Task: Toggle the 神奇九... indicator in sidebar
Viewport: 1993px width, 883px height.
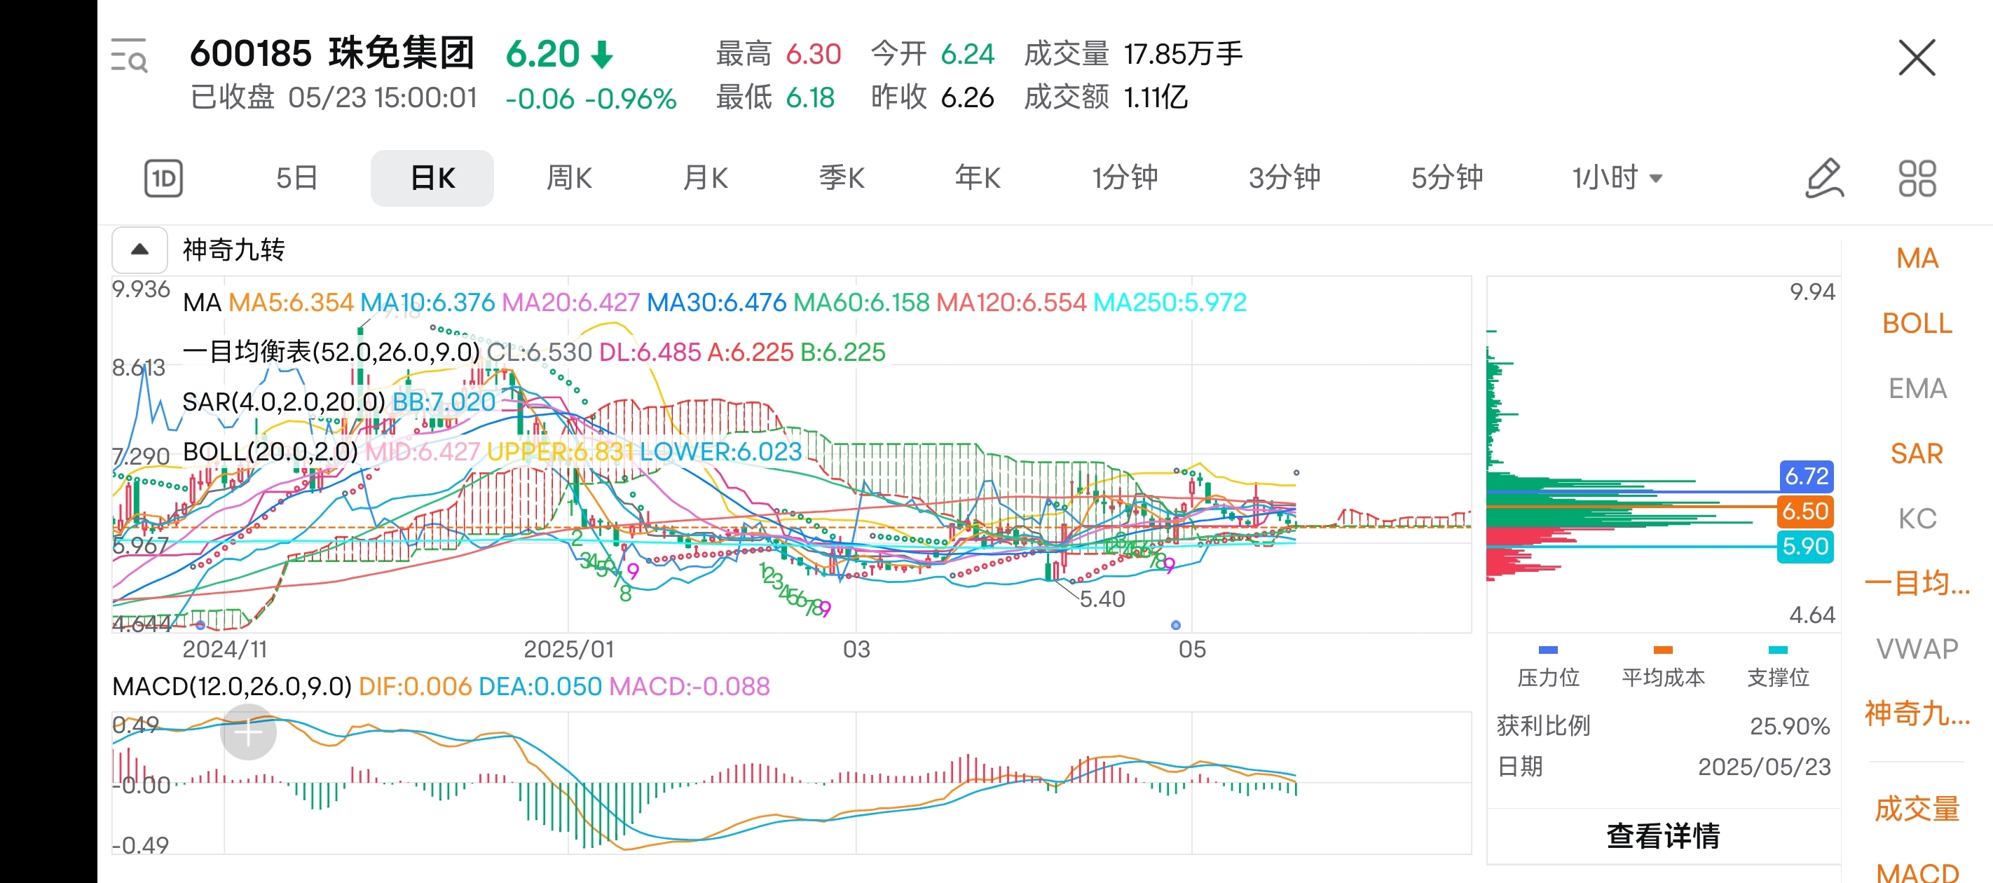Action: [x=1917, y=713]
